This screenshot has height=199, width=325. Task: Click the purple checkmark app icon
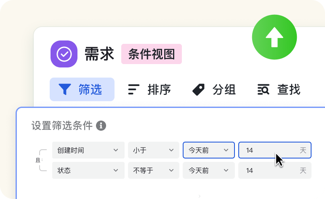pos(64,54)
